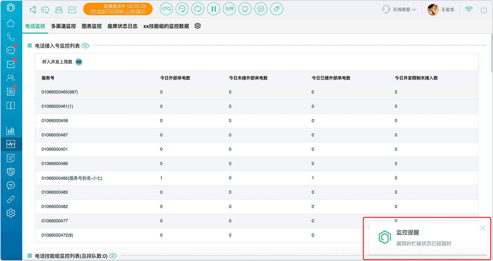Image resolution: width=493 pixels, height=261 pixels.
Task: Transfer the caller to IVR
Action: click(x=229, y=9)
